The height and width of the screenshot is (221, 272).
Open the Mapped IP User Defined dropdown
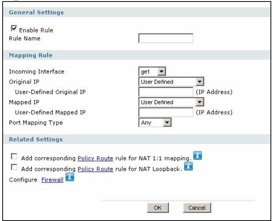coord(171,102)
